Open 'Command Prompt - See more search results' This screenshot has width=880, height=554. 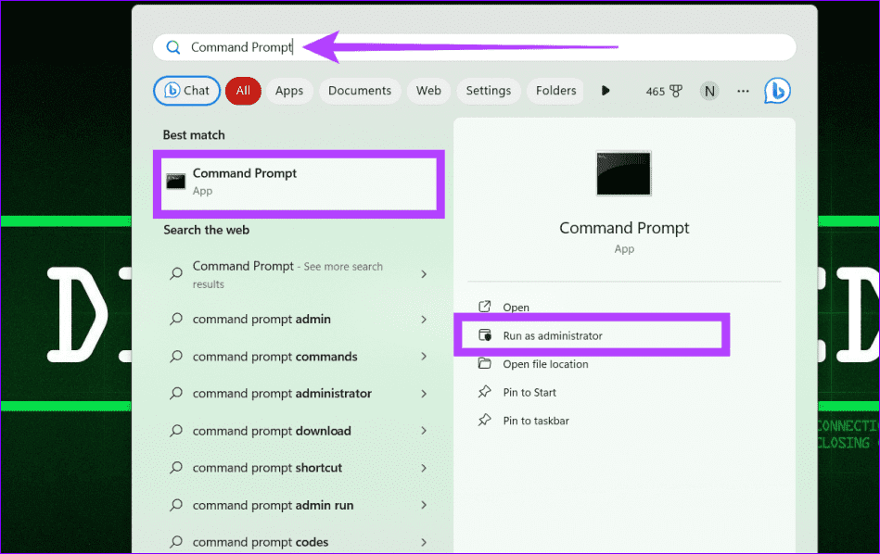click(x=300, y=274)
